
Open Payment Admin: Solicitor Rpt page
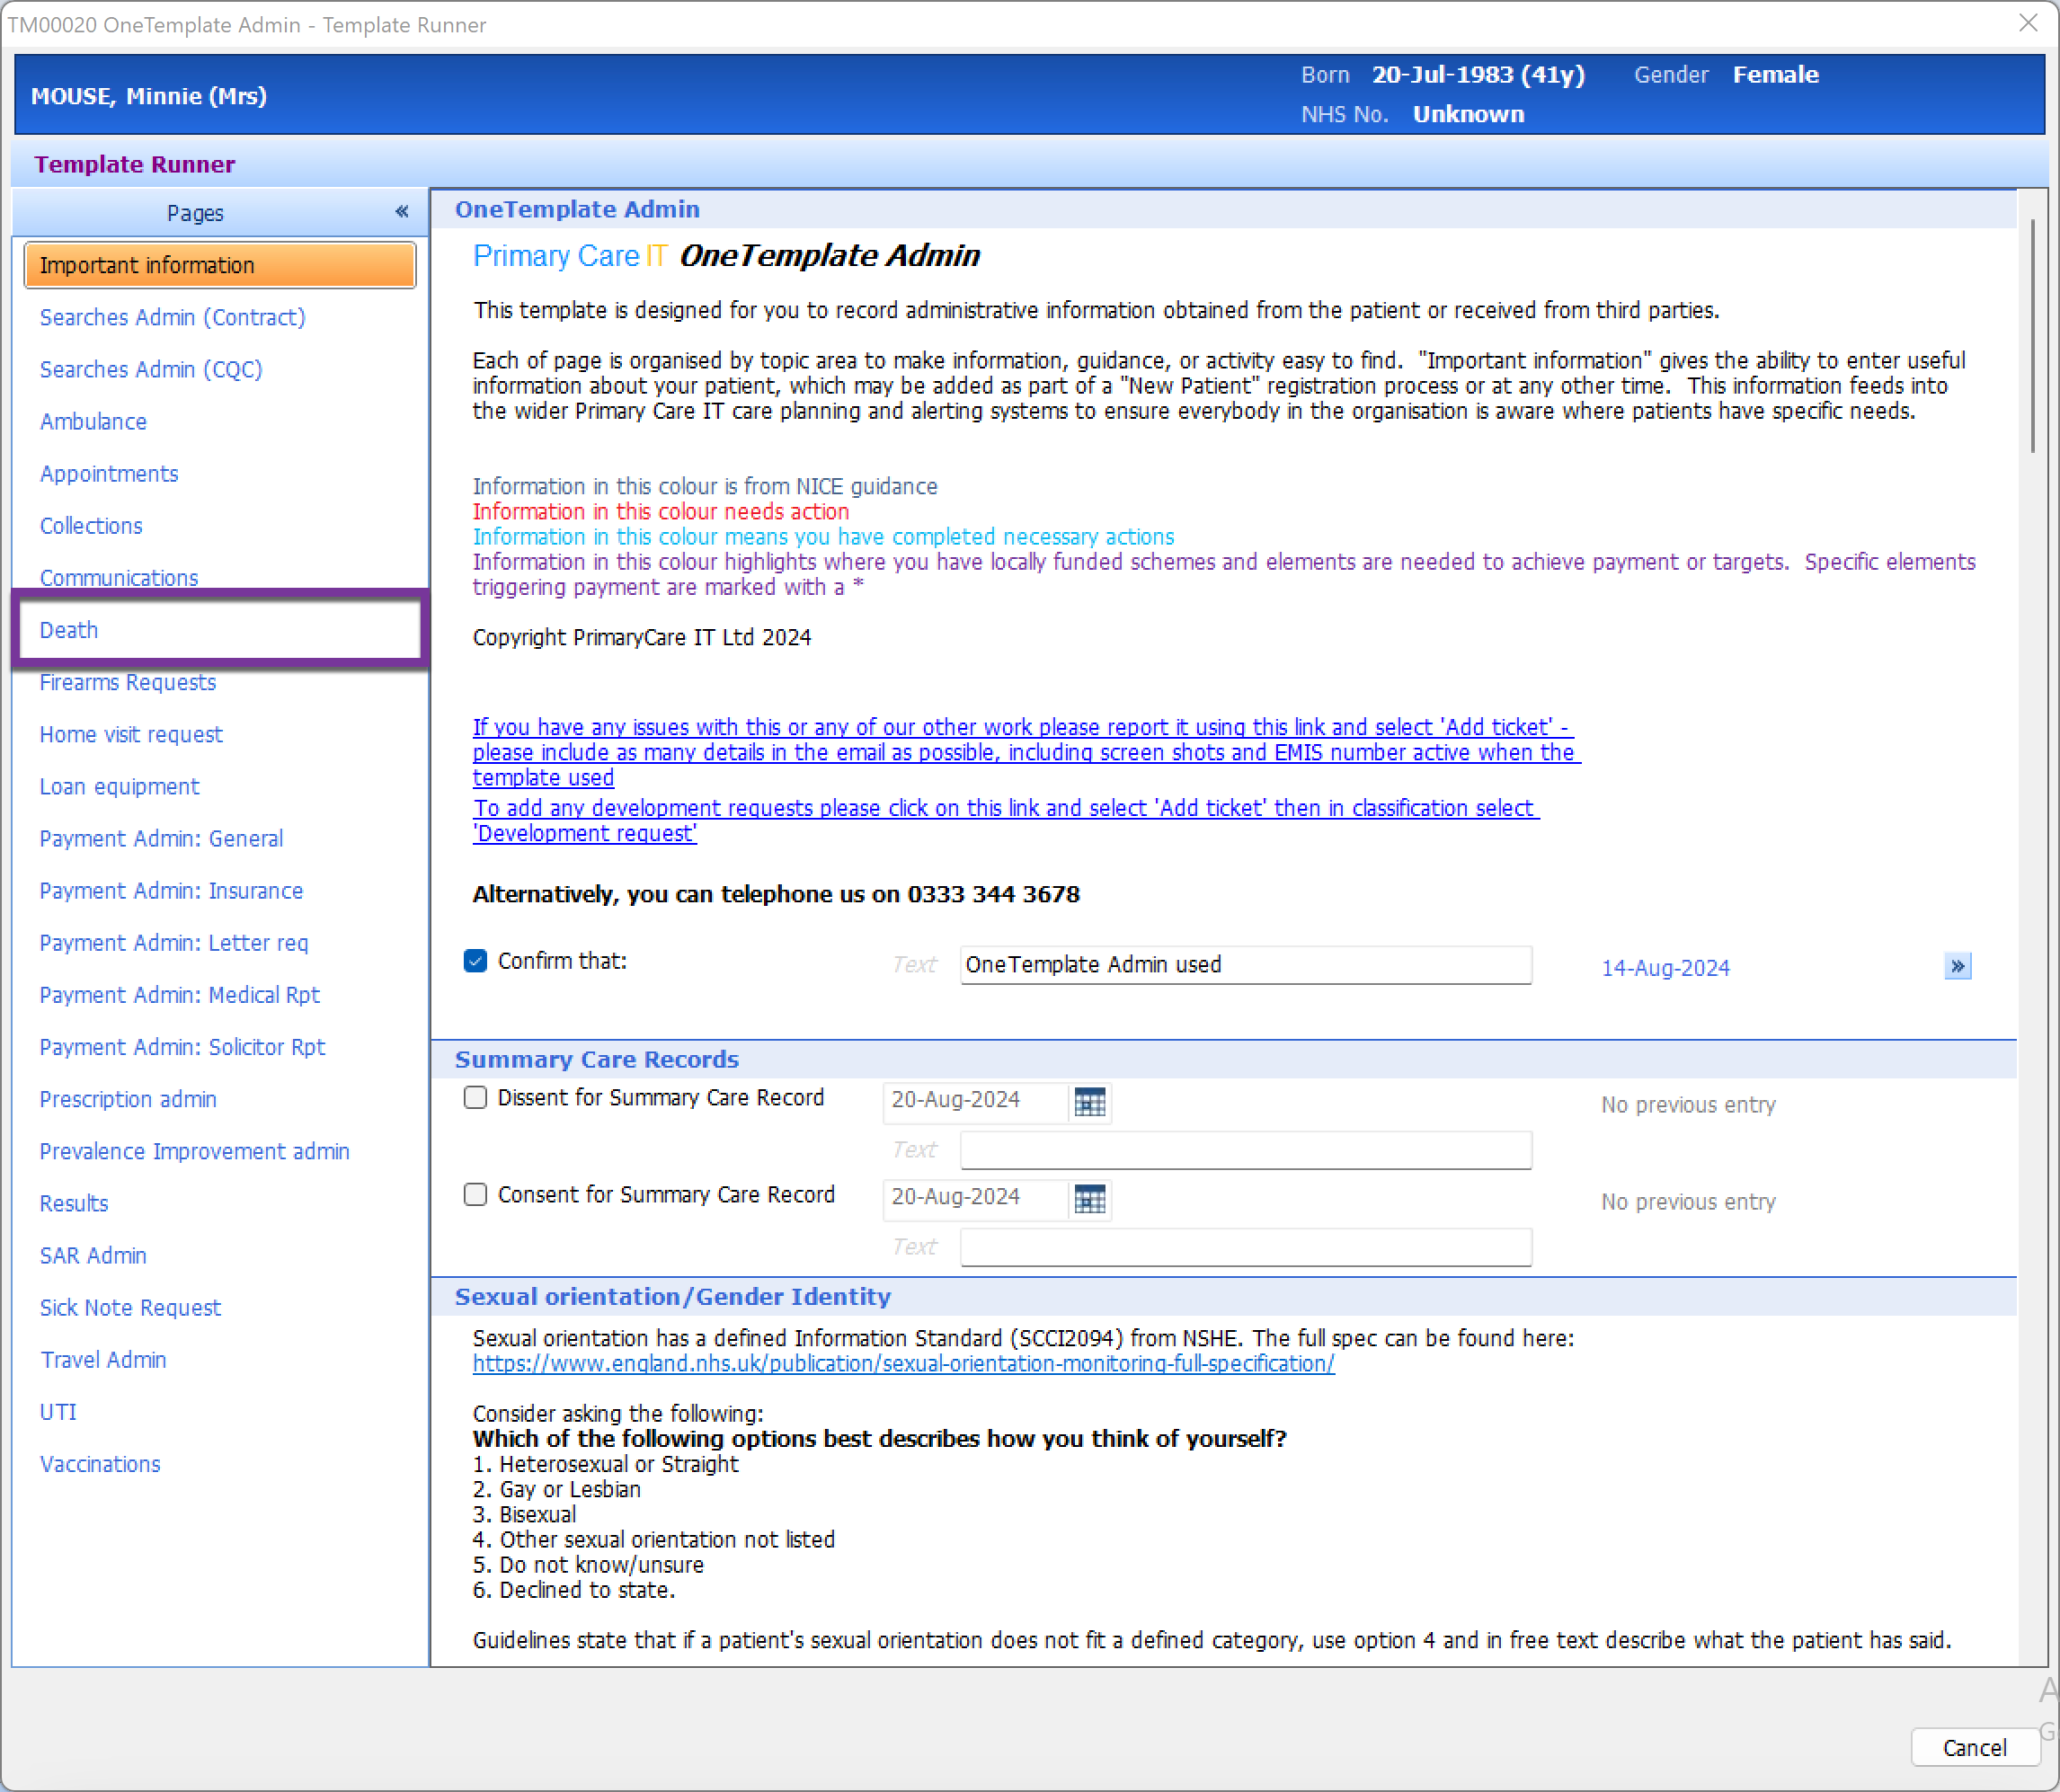(x=182, y=1047)
